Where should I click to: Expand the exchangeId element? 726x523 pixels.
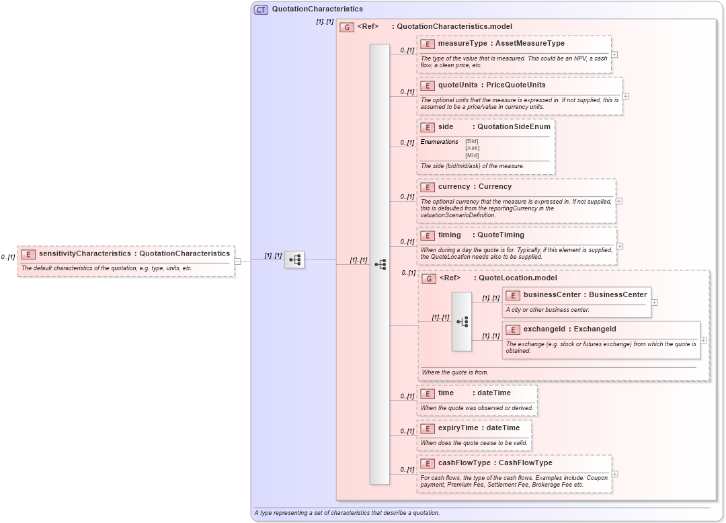703,340
